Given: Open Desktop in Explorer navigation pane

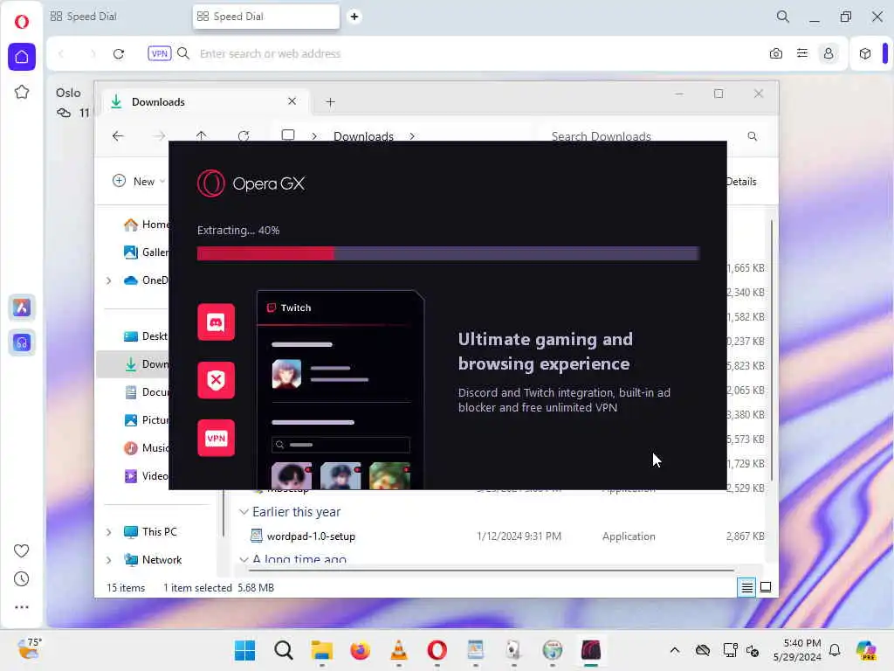Looking at the screenshot, I should click(146, 336).
